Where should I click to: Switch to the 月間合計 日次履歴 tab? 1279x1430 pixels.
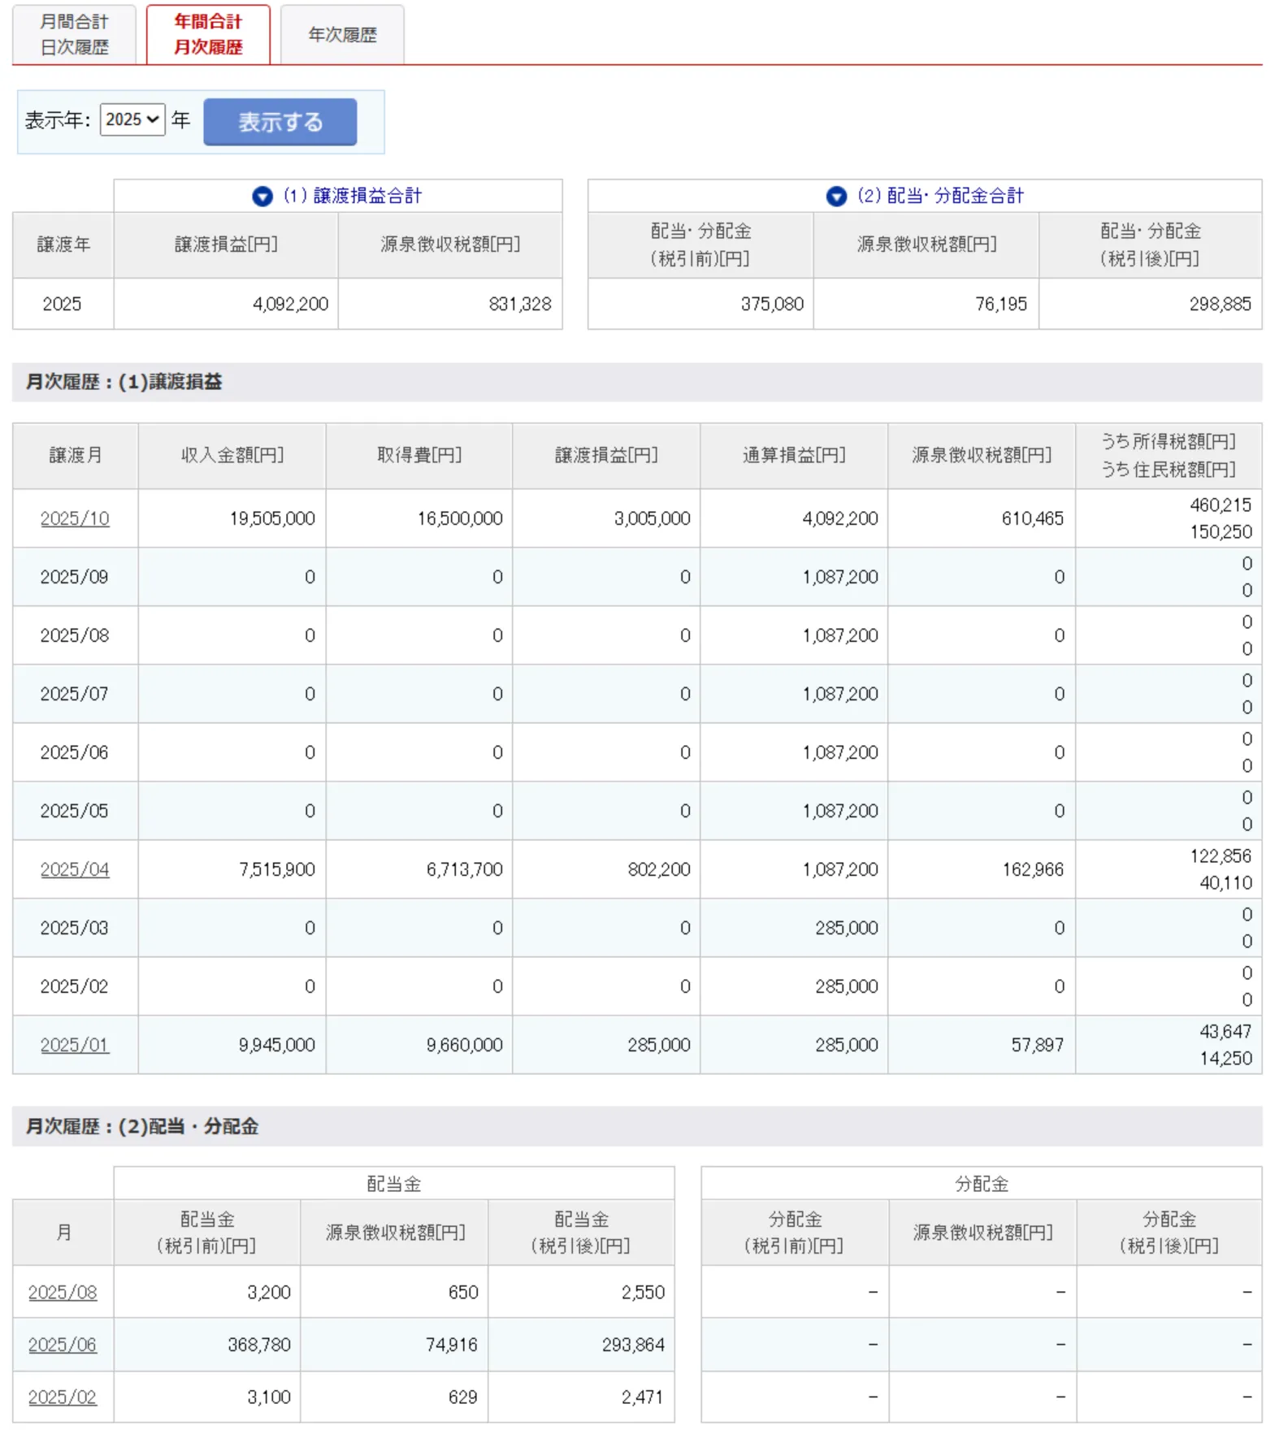[74, 35]
